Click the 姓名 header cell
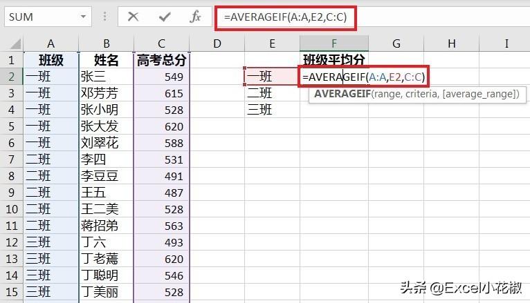Screen dimensions: 530x303 [x=106, y=60]
